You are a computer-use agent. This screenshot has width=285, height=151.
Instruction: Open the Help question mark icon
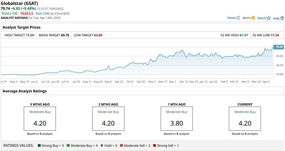(282, 18)
